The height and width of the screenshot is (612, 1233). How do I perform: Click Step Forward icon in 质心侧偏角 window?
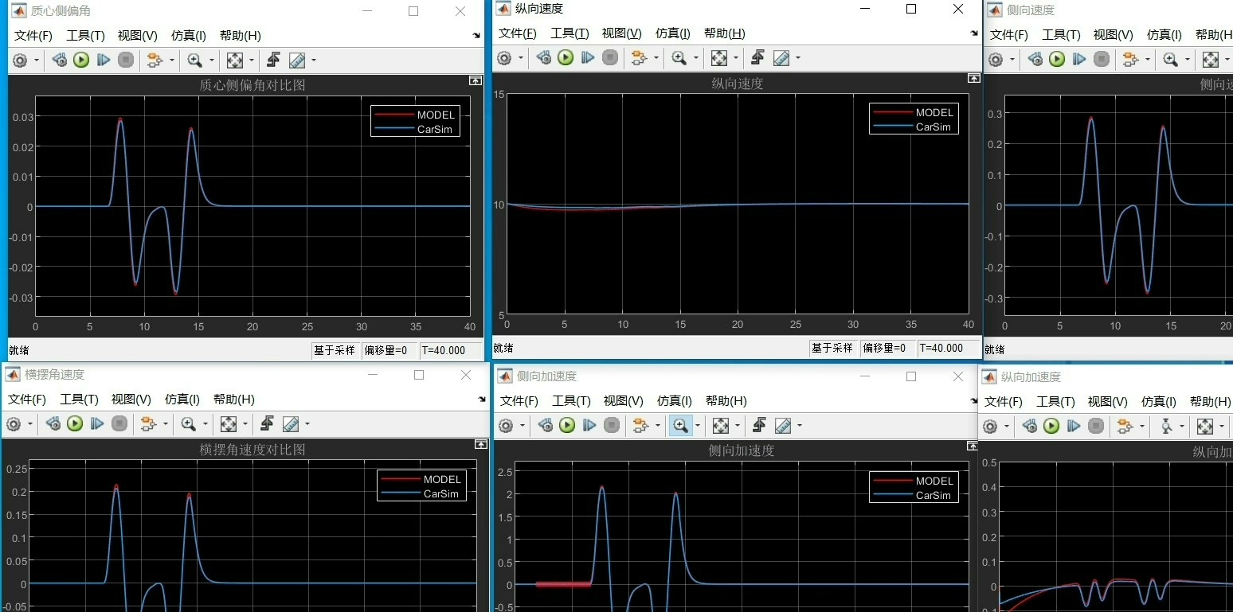(104, 60)
